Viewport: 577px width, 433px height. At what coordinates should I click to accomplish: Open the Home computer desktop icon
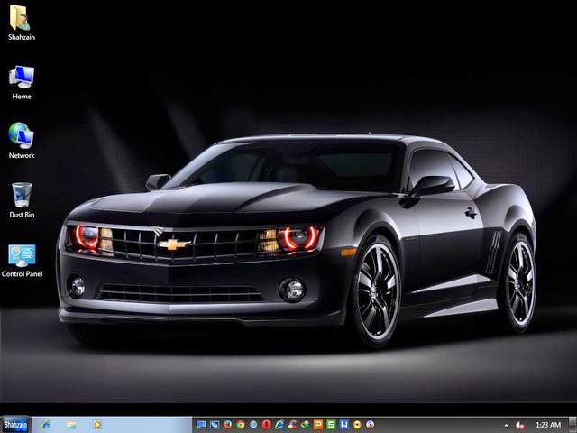click(x=22, y=82)
